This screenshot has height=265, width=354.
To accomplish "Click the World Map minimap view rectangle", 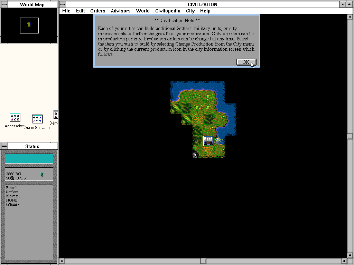I will [x=29, y=26].
